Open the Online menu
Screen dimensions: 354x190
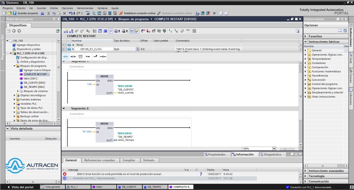click(x=54, y=8)
